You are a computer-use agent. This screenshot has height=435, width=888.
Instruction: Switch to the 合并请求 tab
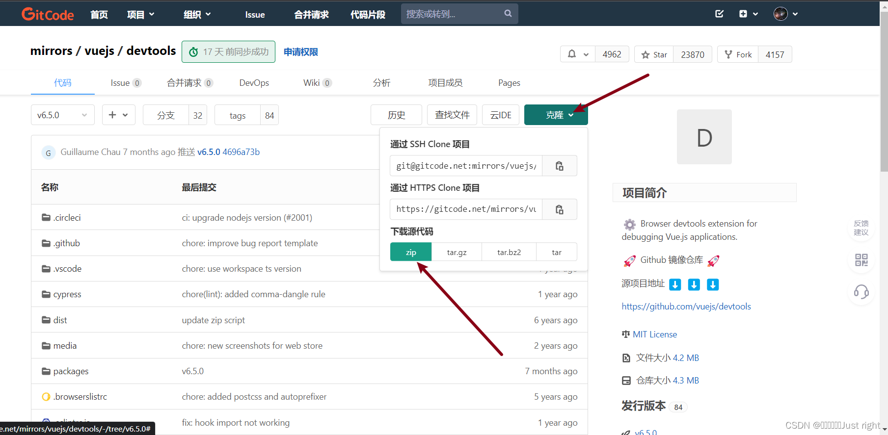(190, 83)
